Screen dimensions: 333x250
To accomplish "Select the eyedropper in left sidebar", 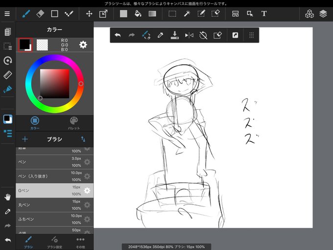I will pos(8,212).
